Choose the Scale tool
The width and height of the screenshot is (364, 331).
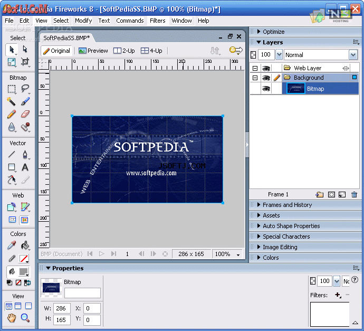point(12,62)
